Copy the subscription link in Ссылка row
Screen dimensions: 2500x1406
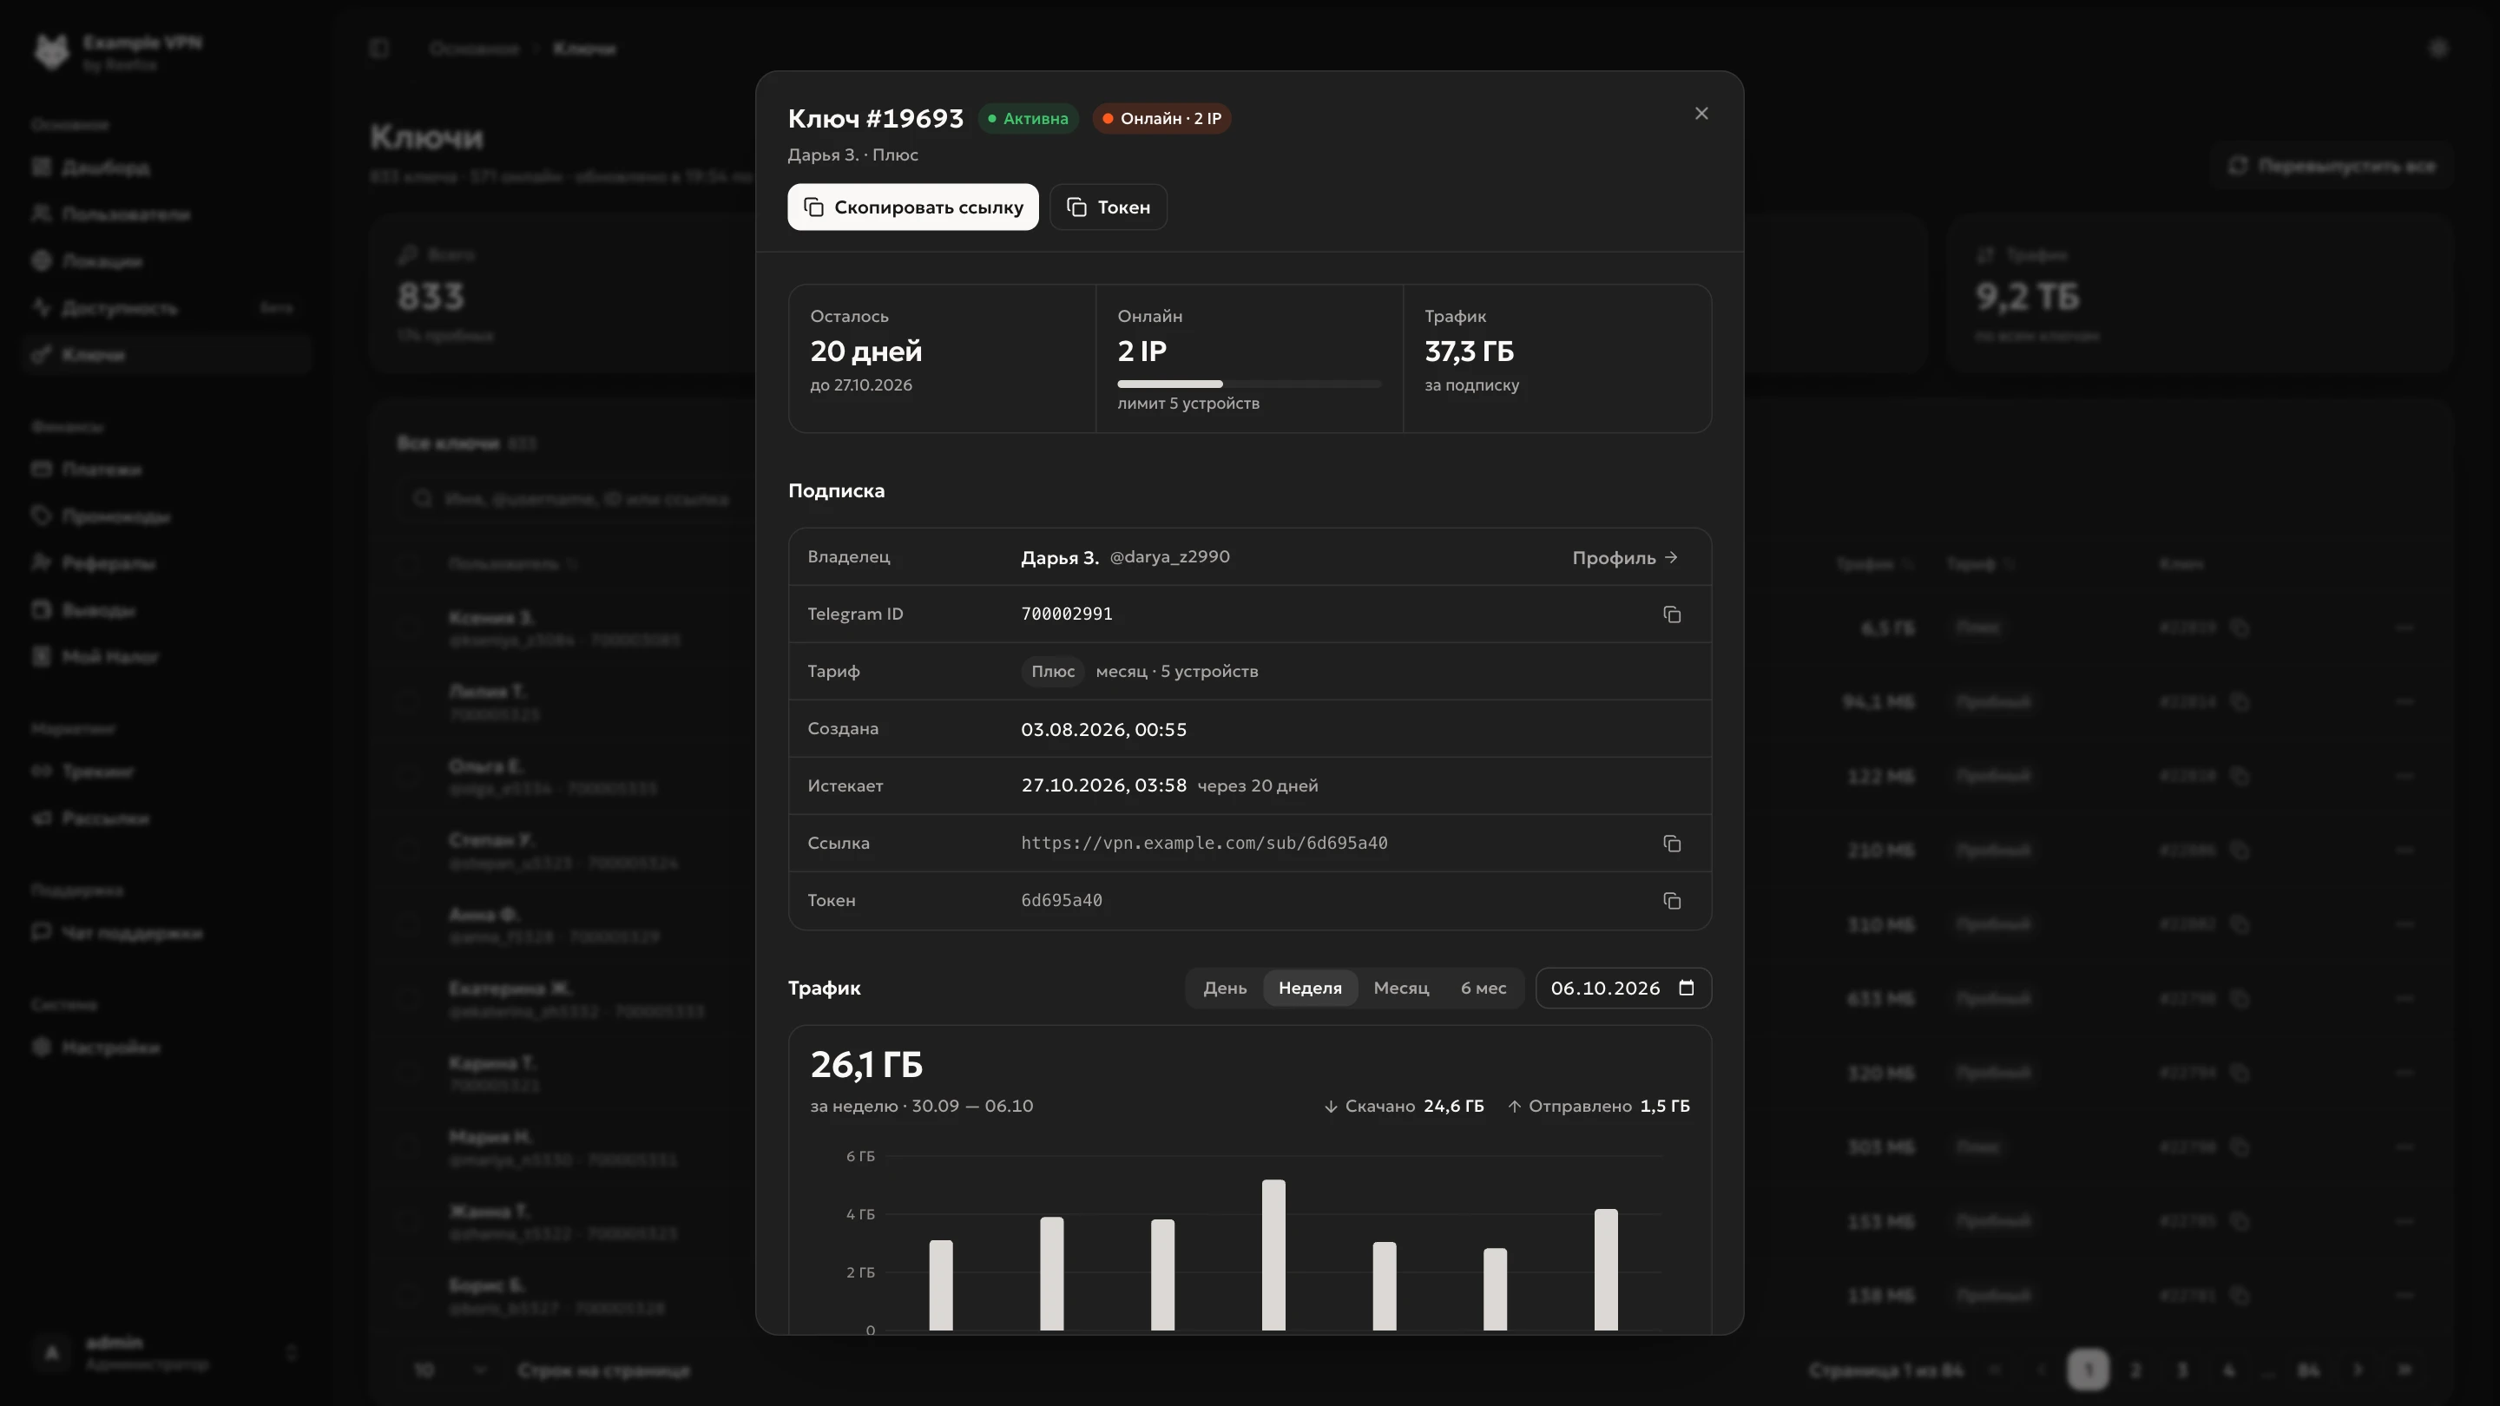pyautogui.click(x=1671, y=844)
